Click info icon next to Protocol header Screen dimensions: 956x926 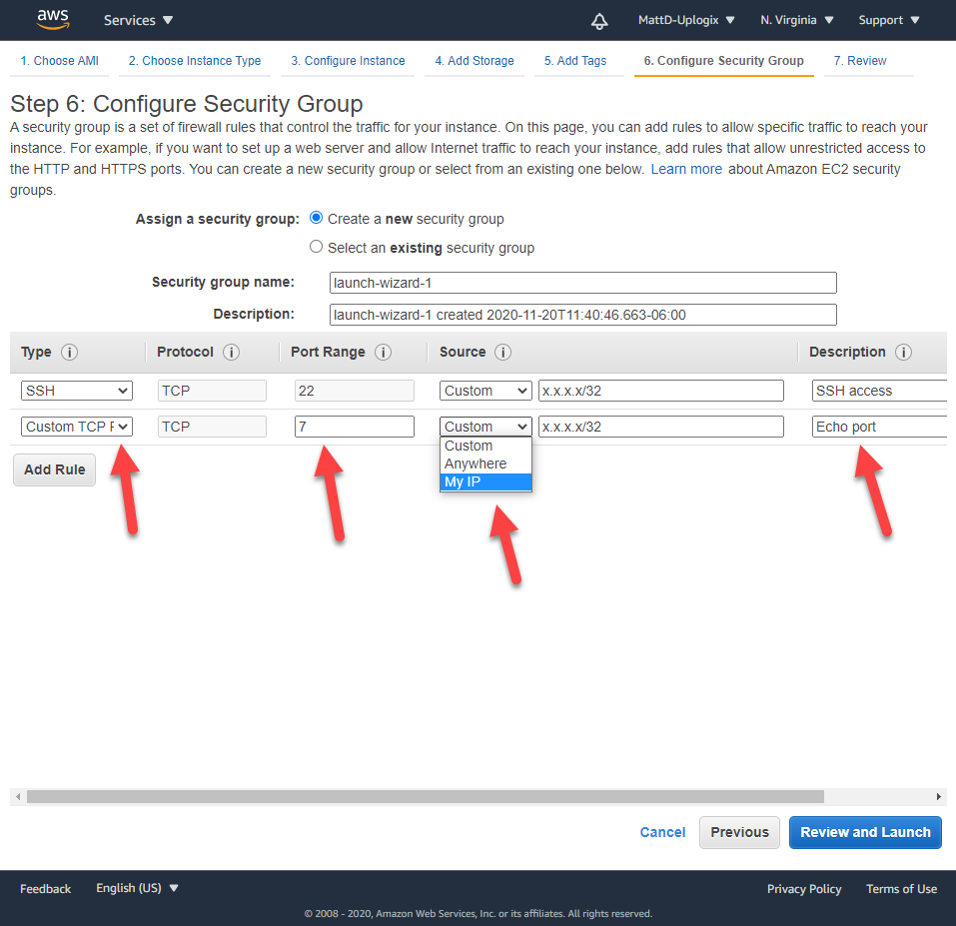pos(231,353)
